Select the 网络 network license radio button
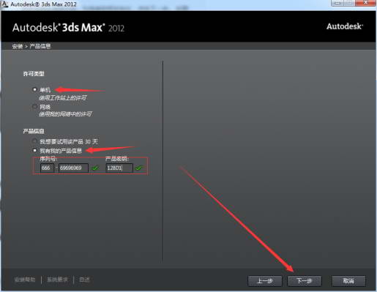The width and height of the screenshot is (377, 292). point(34,106)
